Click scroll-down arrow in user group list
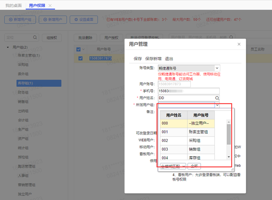This screenshot has width=272, height=200. coord(229,157)
